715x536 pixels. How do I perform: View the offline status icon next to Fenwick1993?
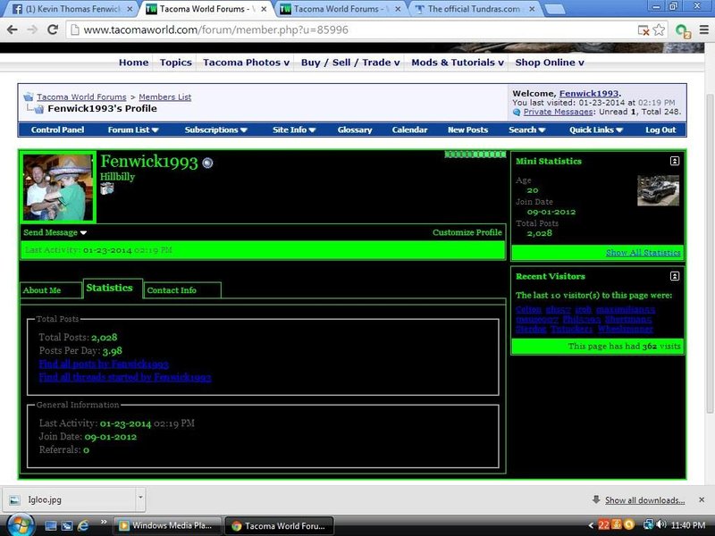[207, 163]
